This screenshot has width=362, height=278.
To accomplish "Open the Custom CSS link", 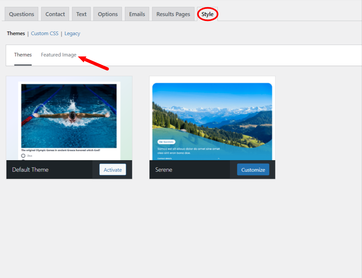I will click(45, 33).
